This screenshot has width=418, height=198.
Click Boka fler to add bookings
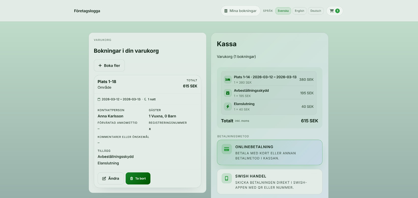tap(109, 66)
